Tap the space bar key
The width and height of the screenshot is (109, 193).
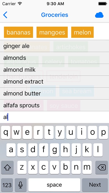54,185
